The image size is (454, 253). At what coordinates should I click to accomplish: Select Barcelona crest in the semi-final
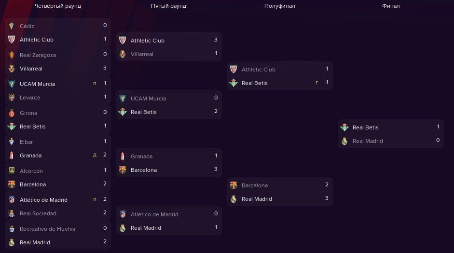point(234,185)
